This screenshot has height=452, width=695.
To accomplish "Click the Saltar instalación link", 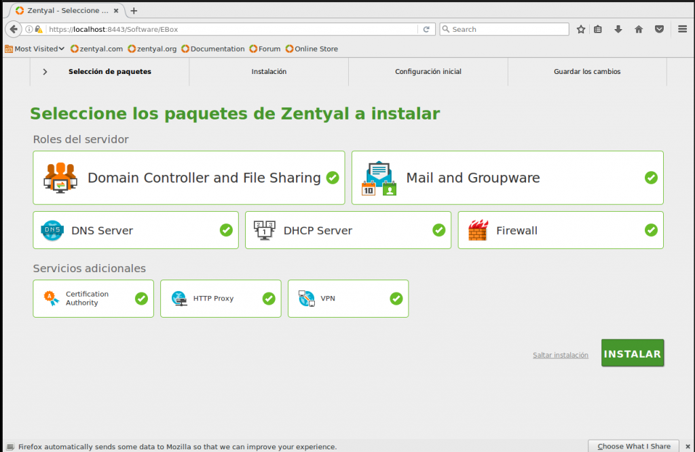I will [560, 355].
